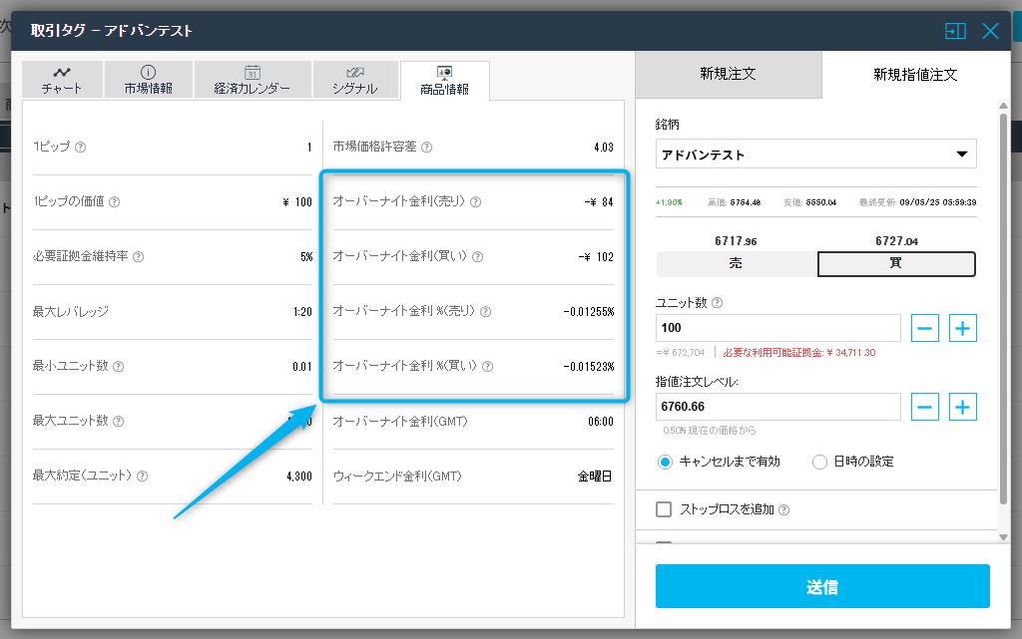The width and height of the screenshot is (1022, 639).
Task: Click the ウィークエンド金利 金曜日 value
Action: click(595, 477)
